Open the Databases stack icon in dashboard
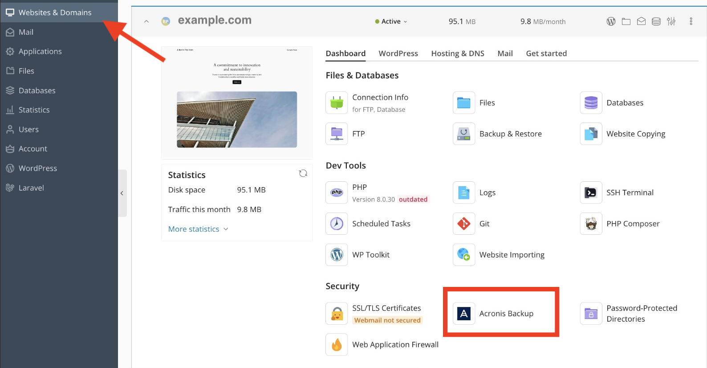This screenshot has width=707, height=368. [591, 103]
